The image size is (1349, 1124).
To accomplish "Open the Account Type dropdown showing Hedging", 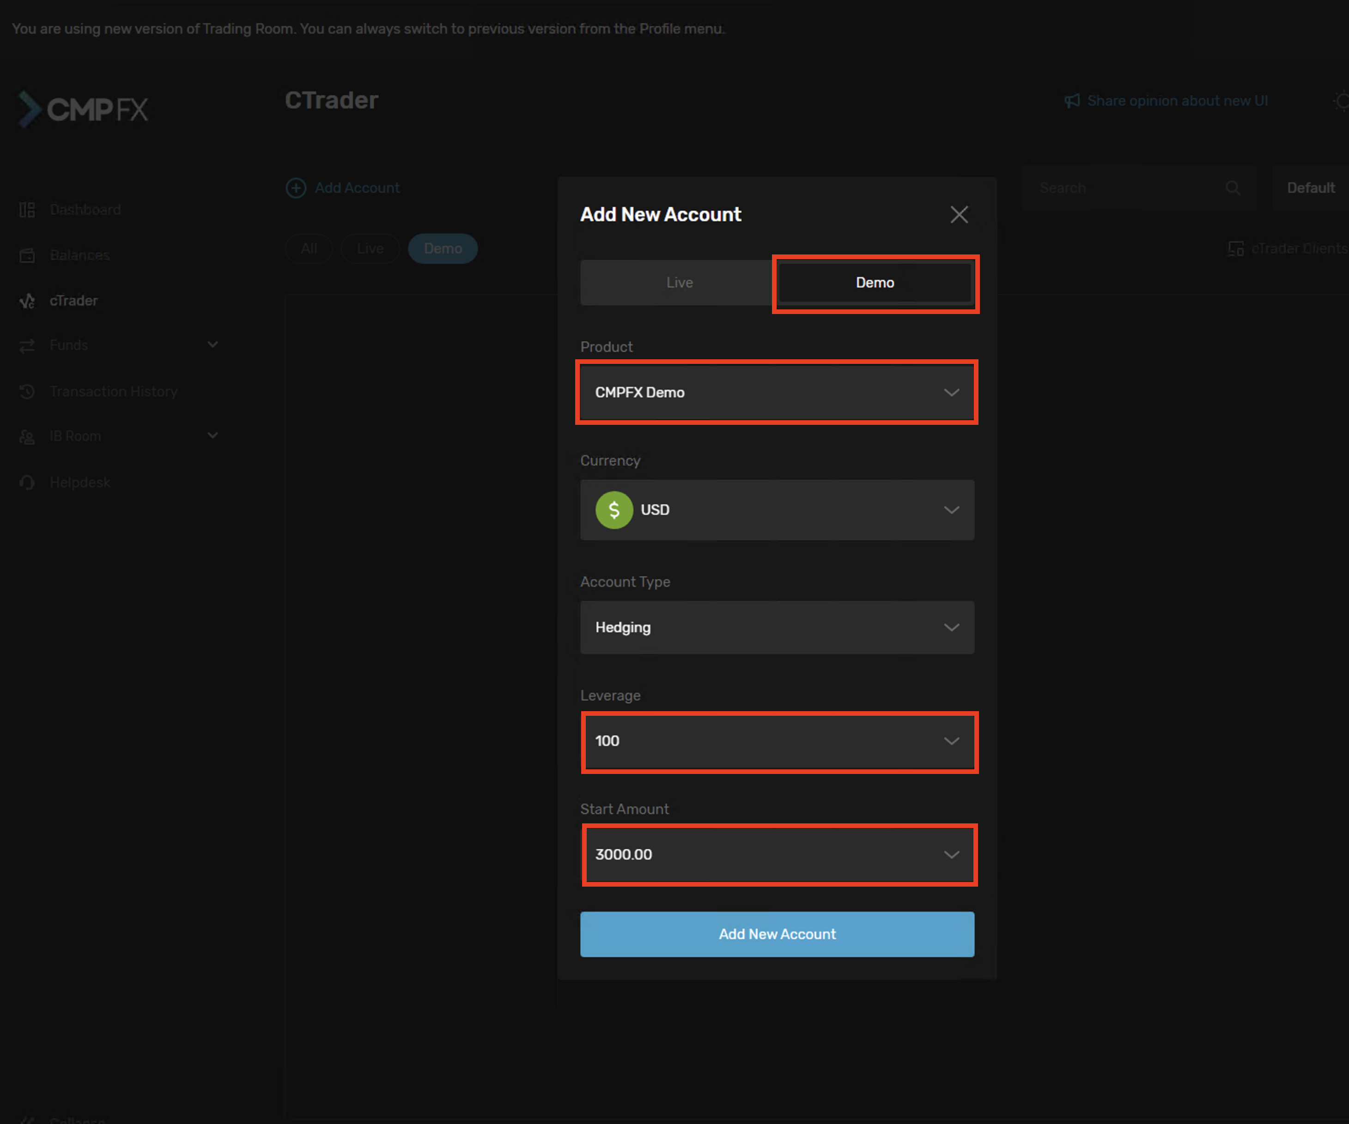I will tap(777, 628).
